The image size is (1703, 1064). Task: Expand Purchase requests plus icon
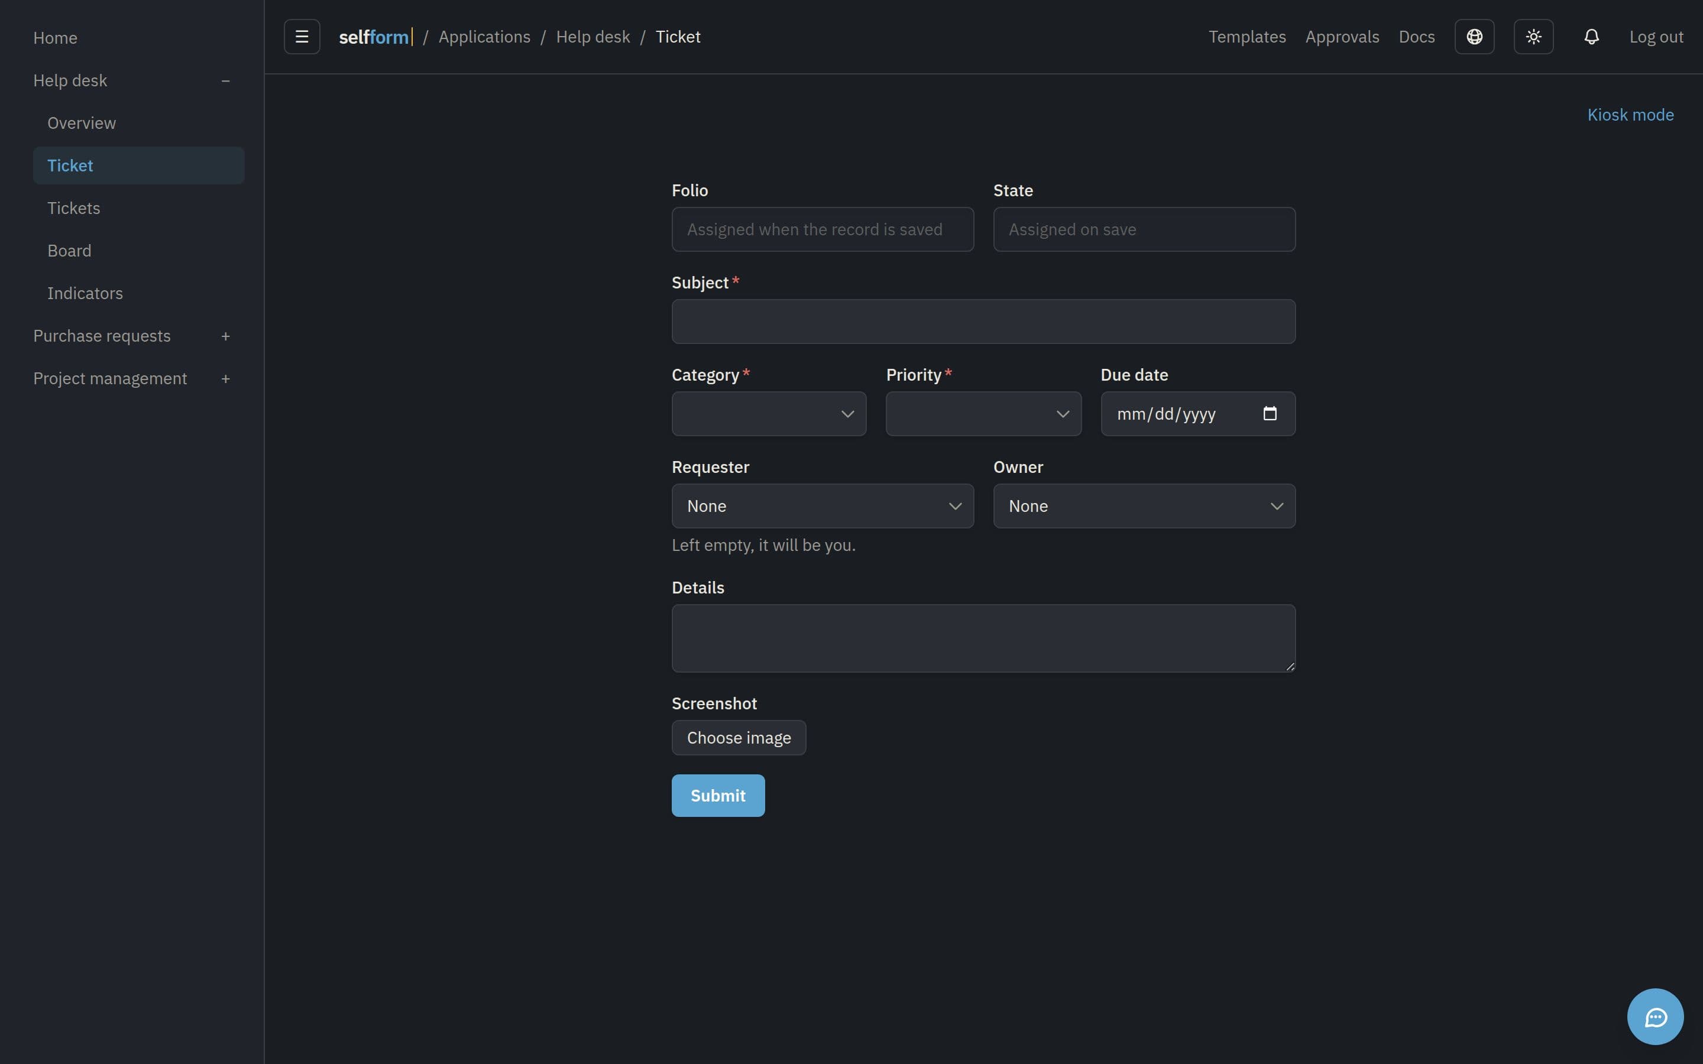pos(225,336)
